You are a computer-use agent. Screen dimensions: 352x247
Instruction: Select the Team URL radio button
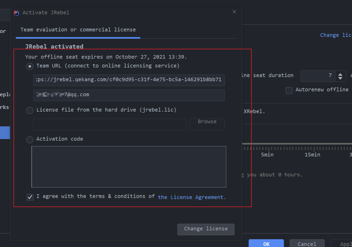coord(30,66)
